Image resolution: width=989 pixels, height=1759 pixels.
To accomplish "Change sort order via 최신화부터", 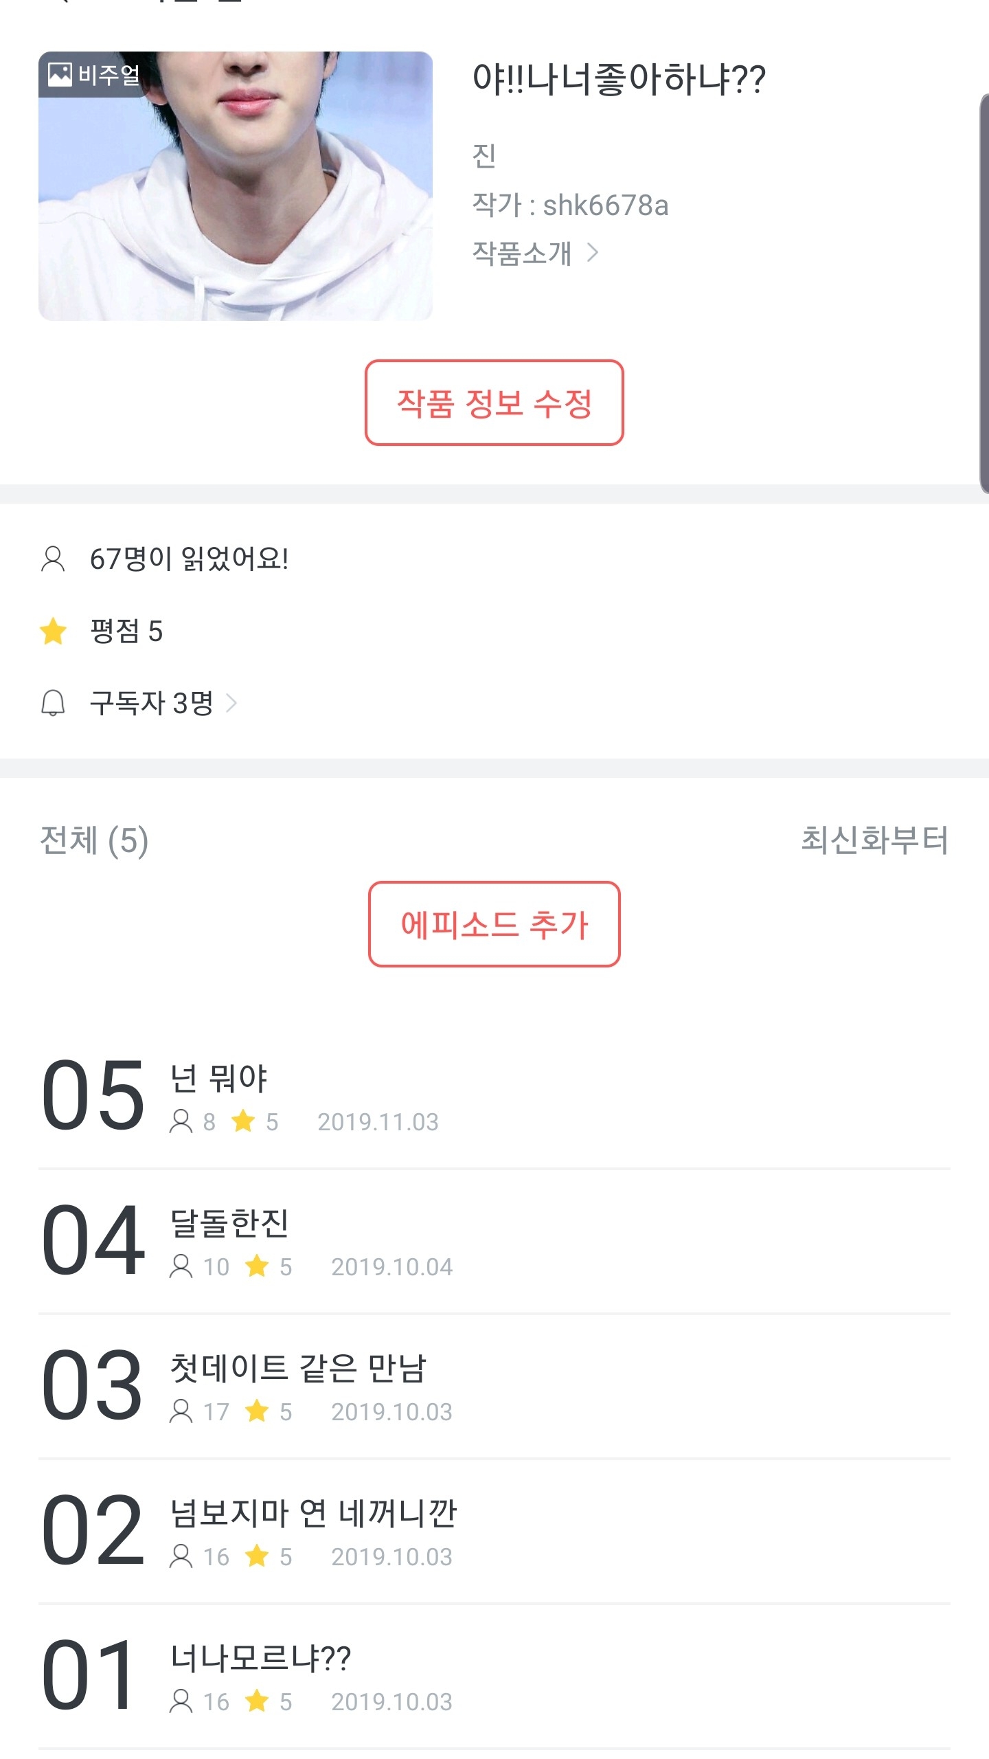I will click(x=874, y=840).
